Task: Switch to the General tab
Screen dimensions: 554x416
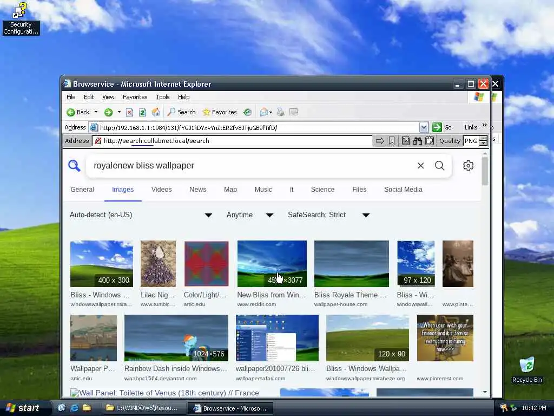Action: [x=82, y=189]
